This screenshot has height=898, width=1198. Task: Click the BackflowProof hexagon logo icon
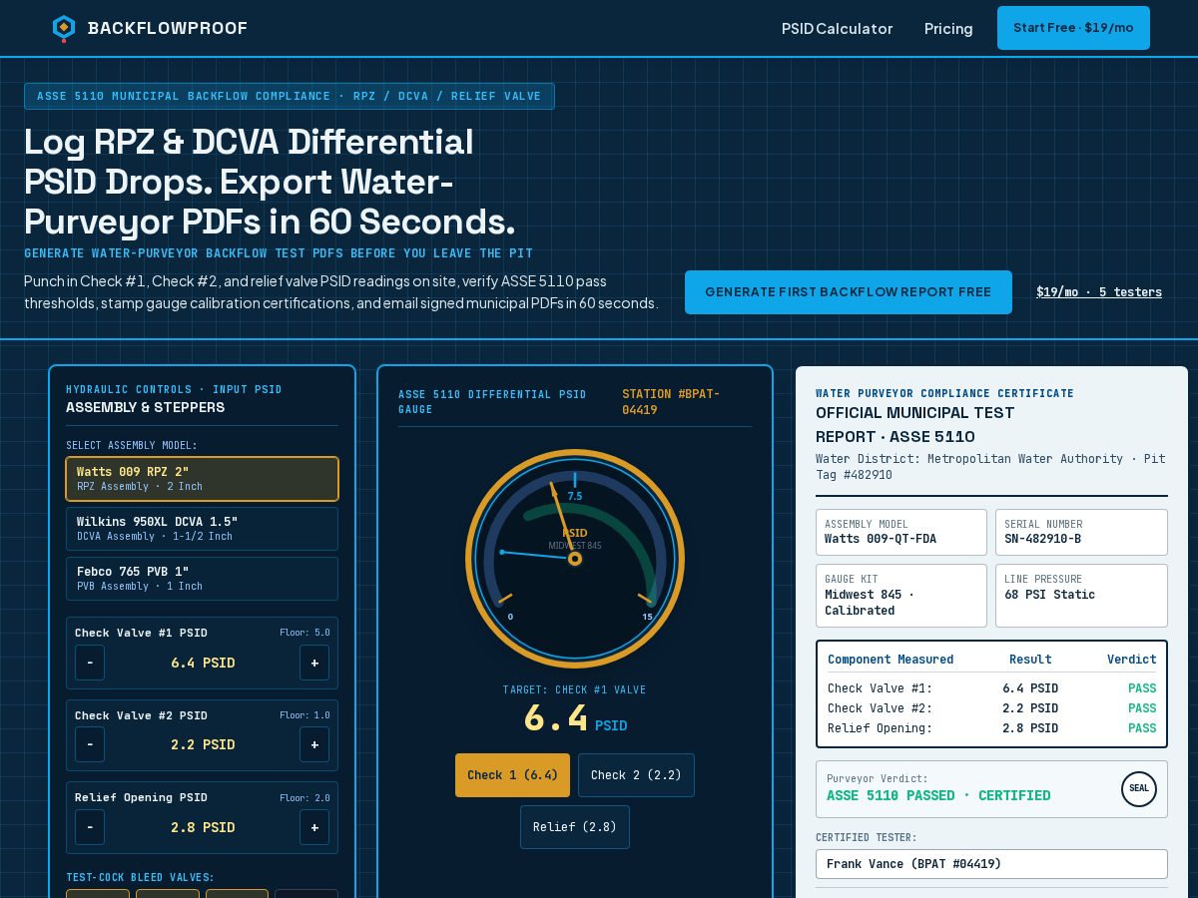coord(64,28)
